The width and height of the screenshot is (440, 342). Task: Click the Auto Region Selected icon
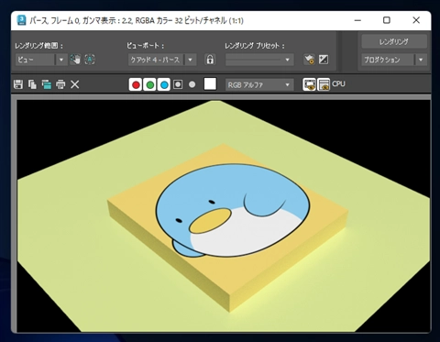(90, 60)
